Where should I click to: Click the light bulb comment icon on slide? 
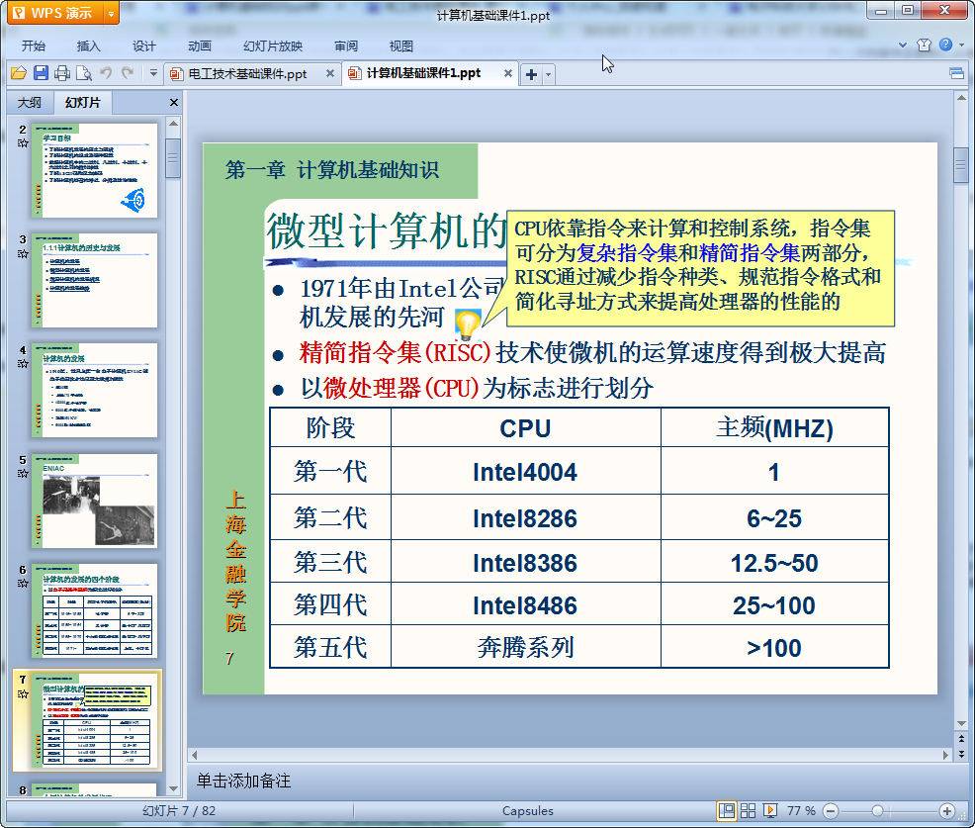pos(467,323)
